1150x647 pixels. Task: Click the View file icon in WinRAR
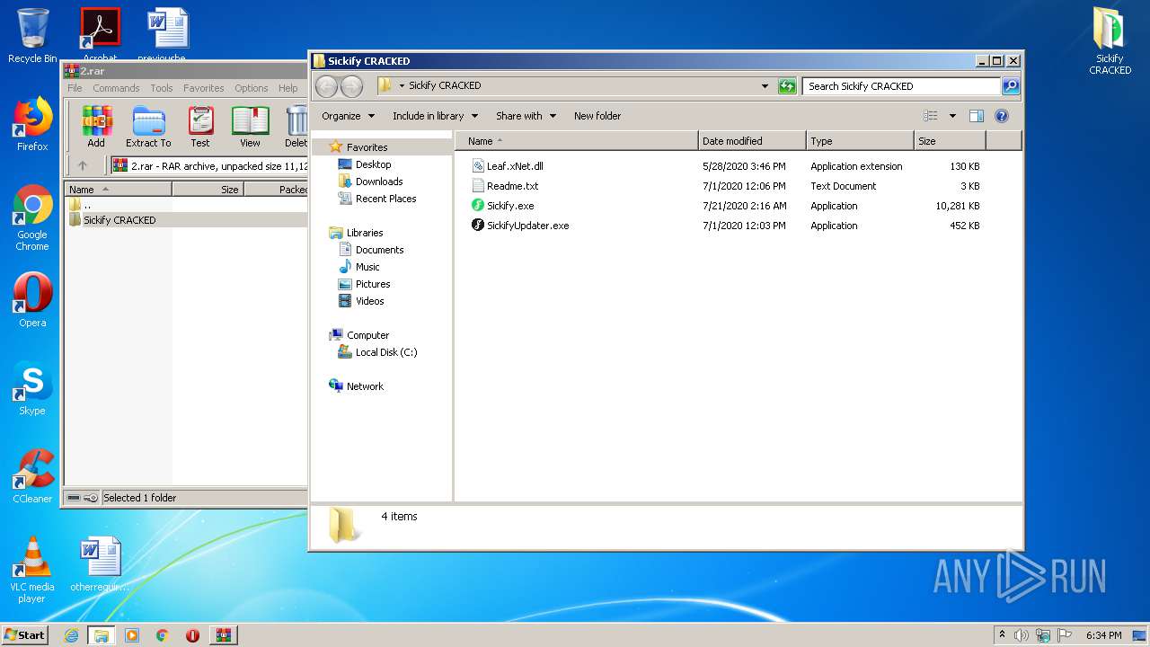click(x=250, y=126)
